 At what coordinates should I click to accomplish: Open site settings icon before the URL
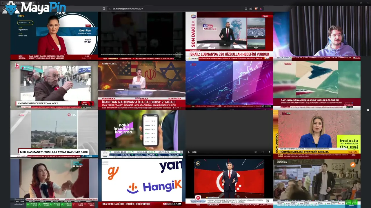[110, 9]
